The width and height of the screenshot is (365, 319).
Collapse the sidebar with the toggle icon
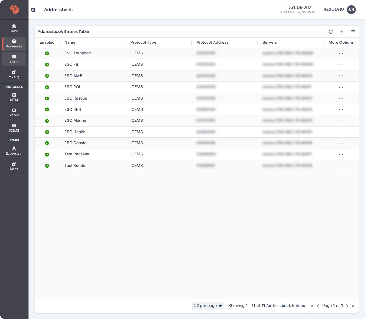33,10
